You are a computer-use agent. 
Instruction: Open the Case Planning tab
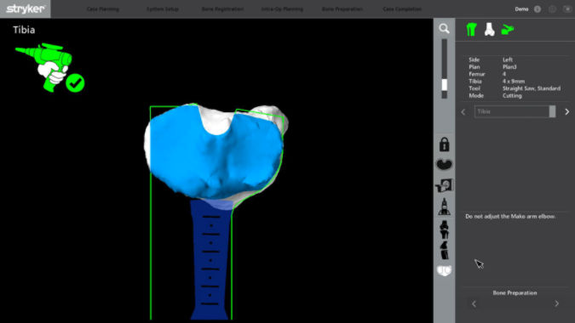coord(103,9)
